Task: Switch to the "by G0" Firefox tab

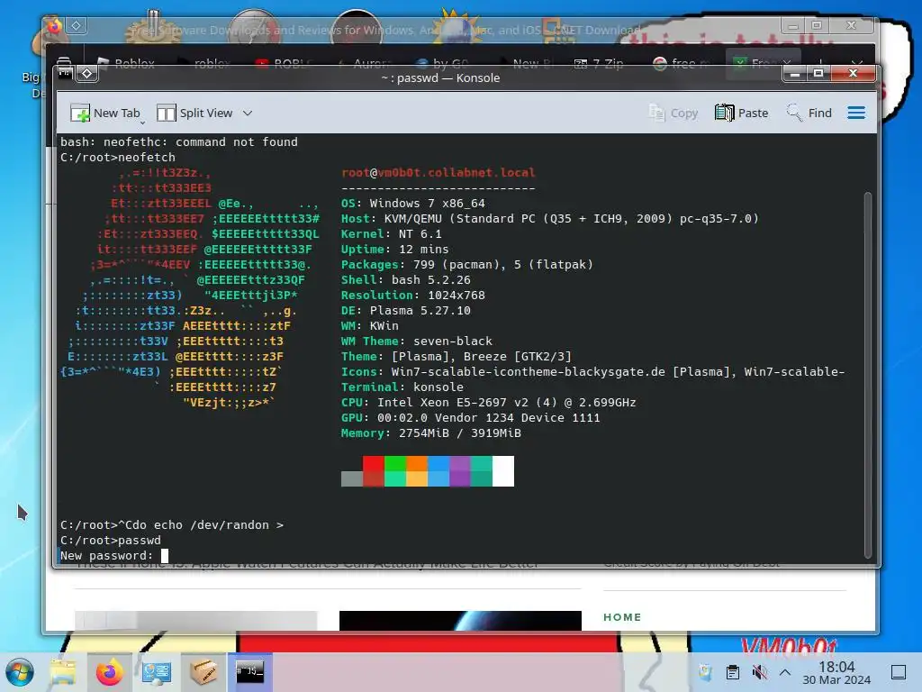Action: point(442,63)
